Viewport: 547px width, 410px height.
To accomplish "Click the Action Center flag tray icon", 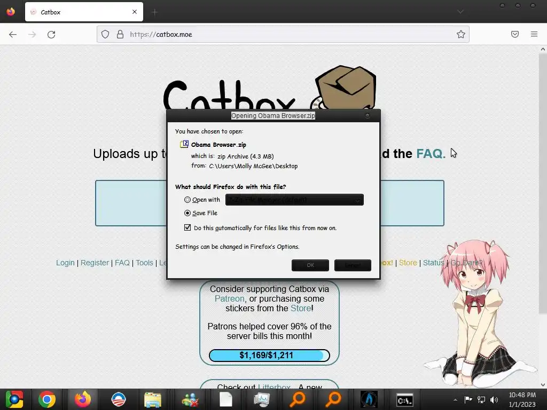I will pyautogui.click(x=468, y=399).
